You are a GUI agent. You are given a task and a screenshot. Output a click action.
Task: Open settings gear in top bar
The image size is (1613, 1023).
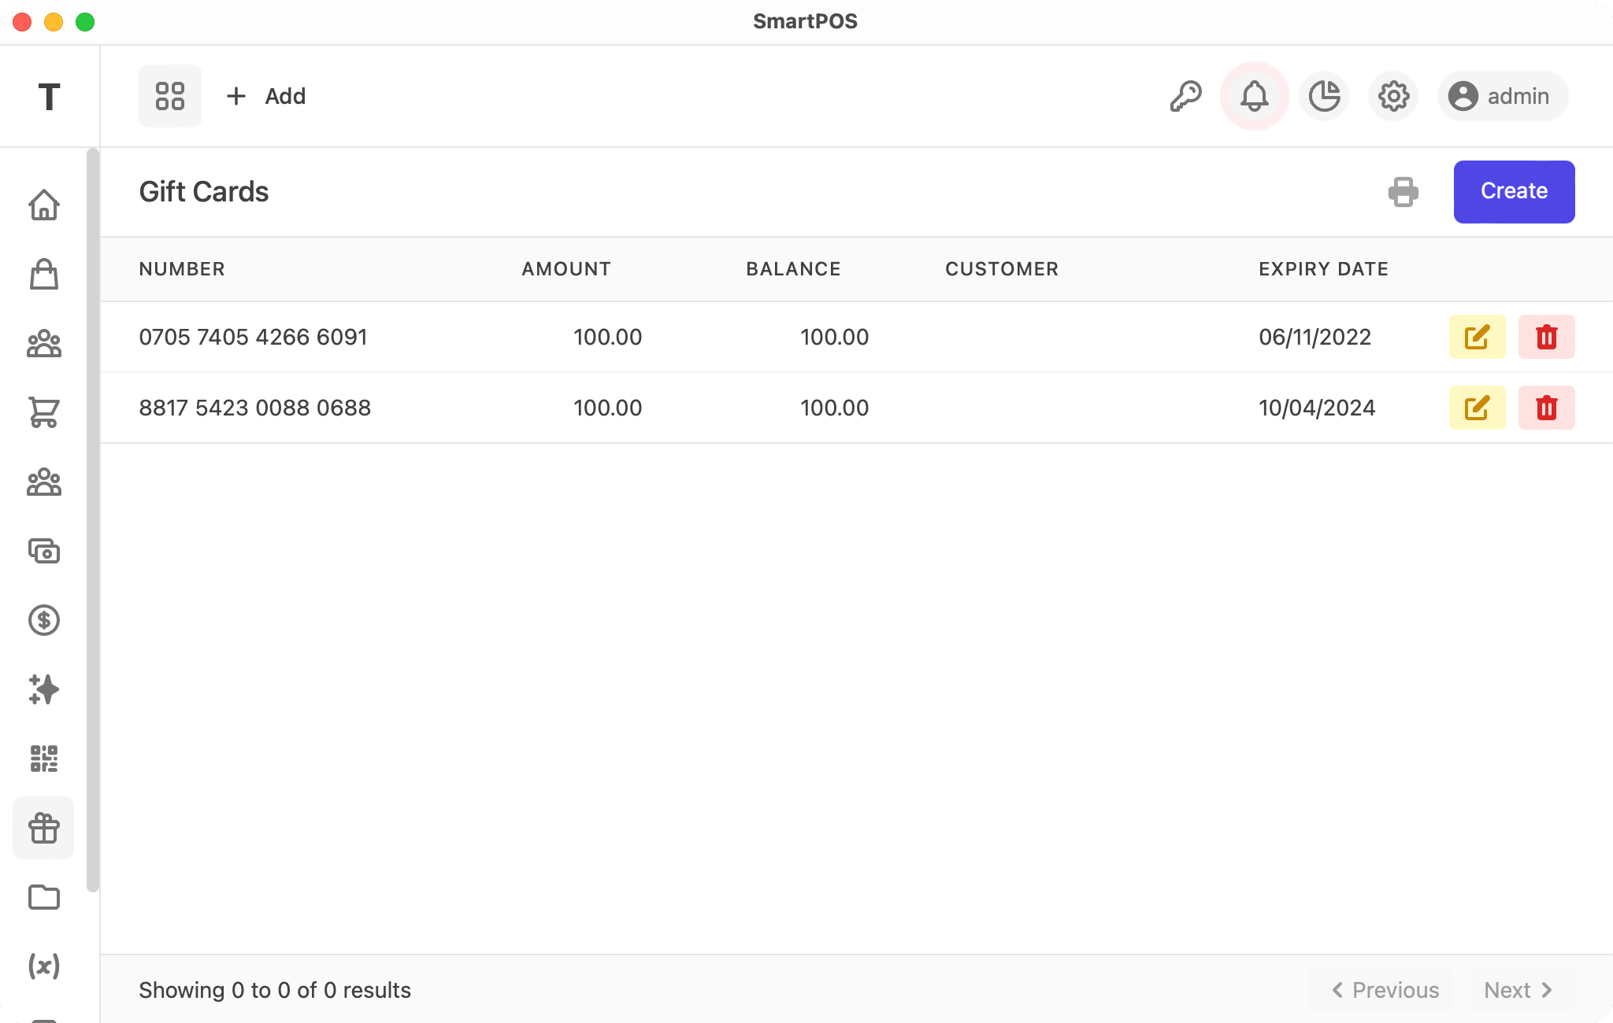point(1393,96)
